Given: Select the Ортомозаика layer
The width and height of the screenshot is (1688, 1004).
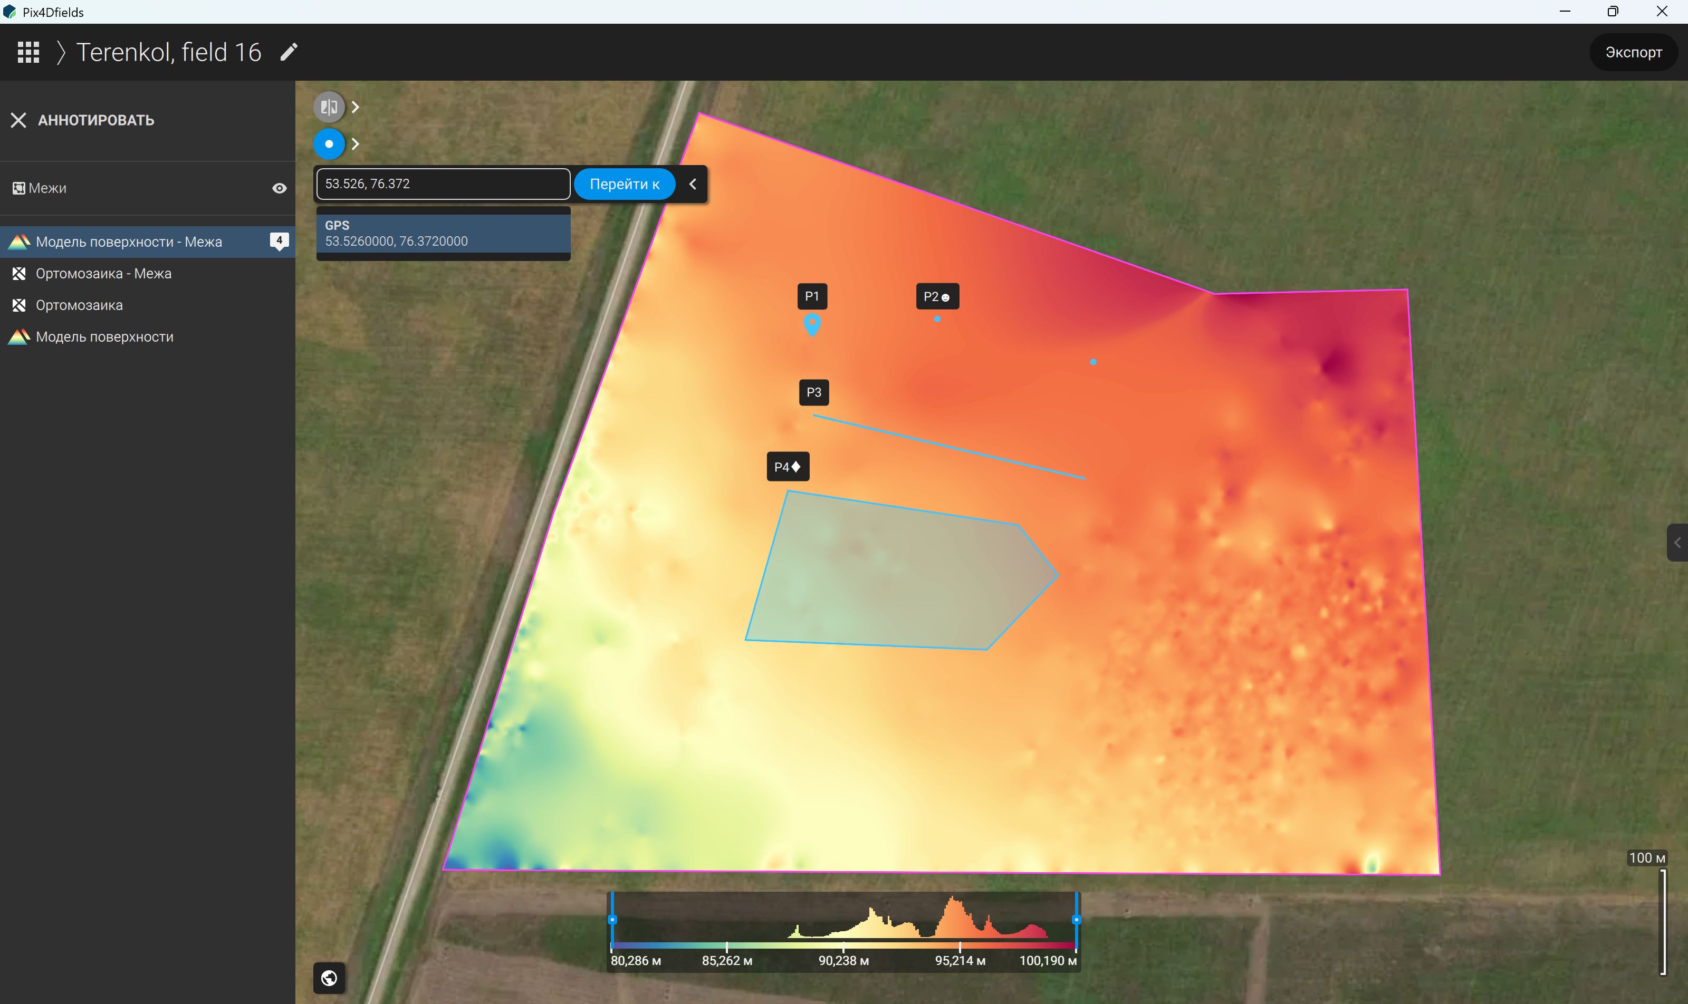Looking at the screenshot, I should coord(148,305).
